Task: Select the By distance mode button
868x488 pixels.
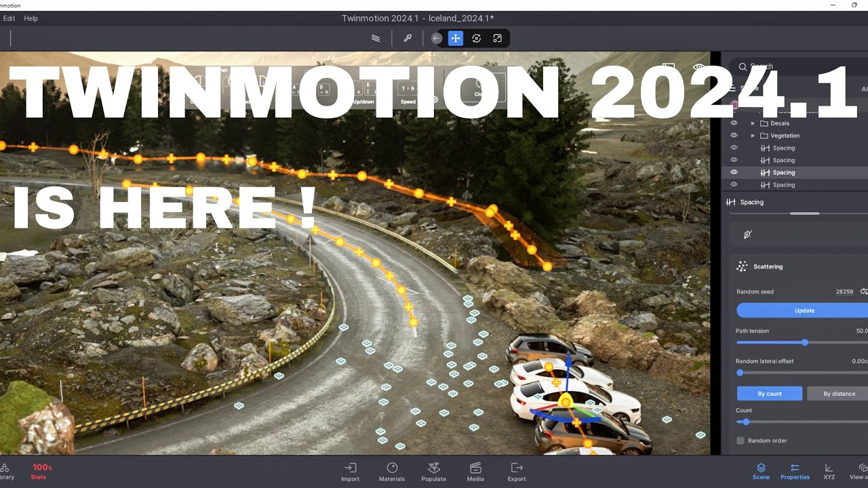Action: click(839, 394)
